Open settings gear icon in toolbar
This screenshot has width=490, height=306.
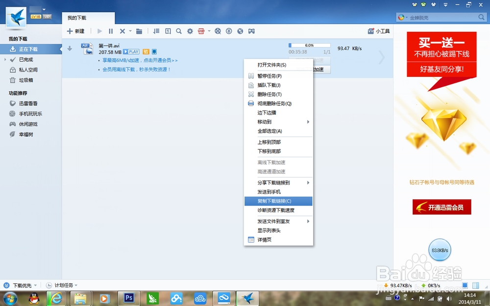[x=190, y=31]
